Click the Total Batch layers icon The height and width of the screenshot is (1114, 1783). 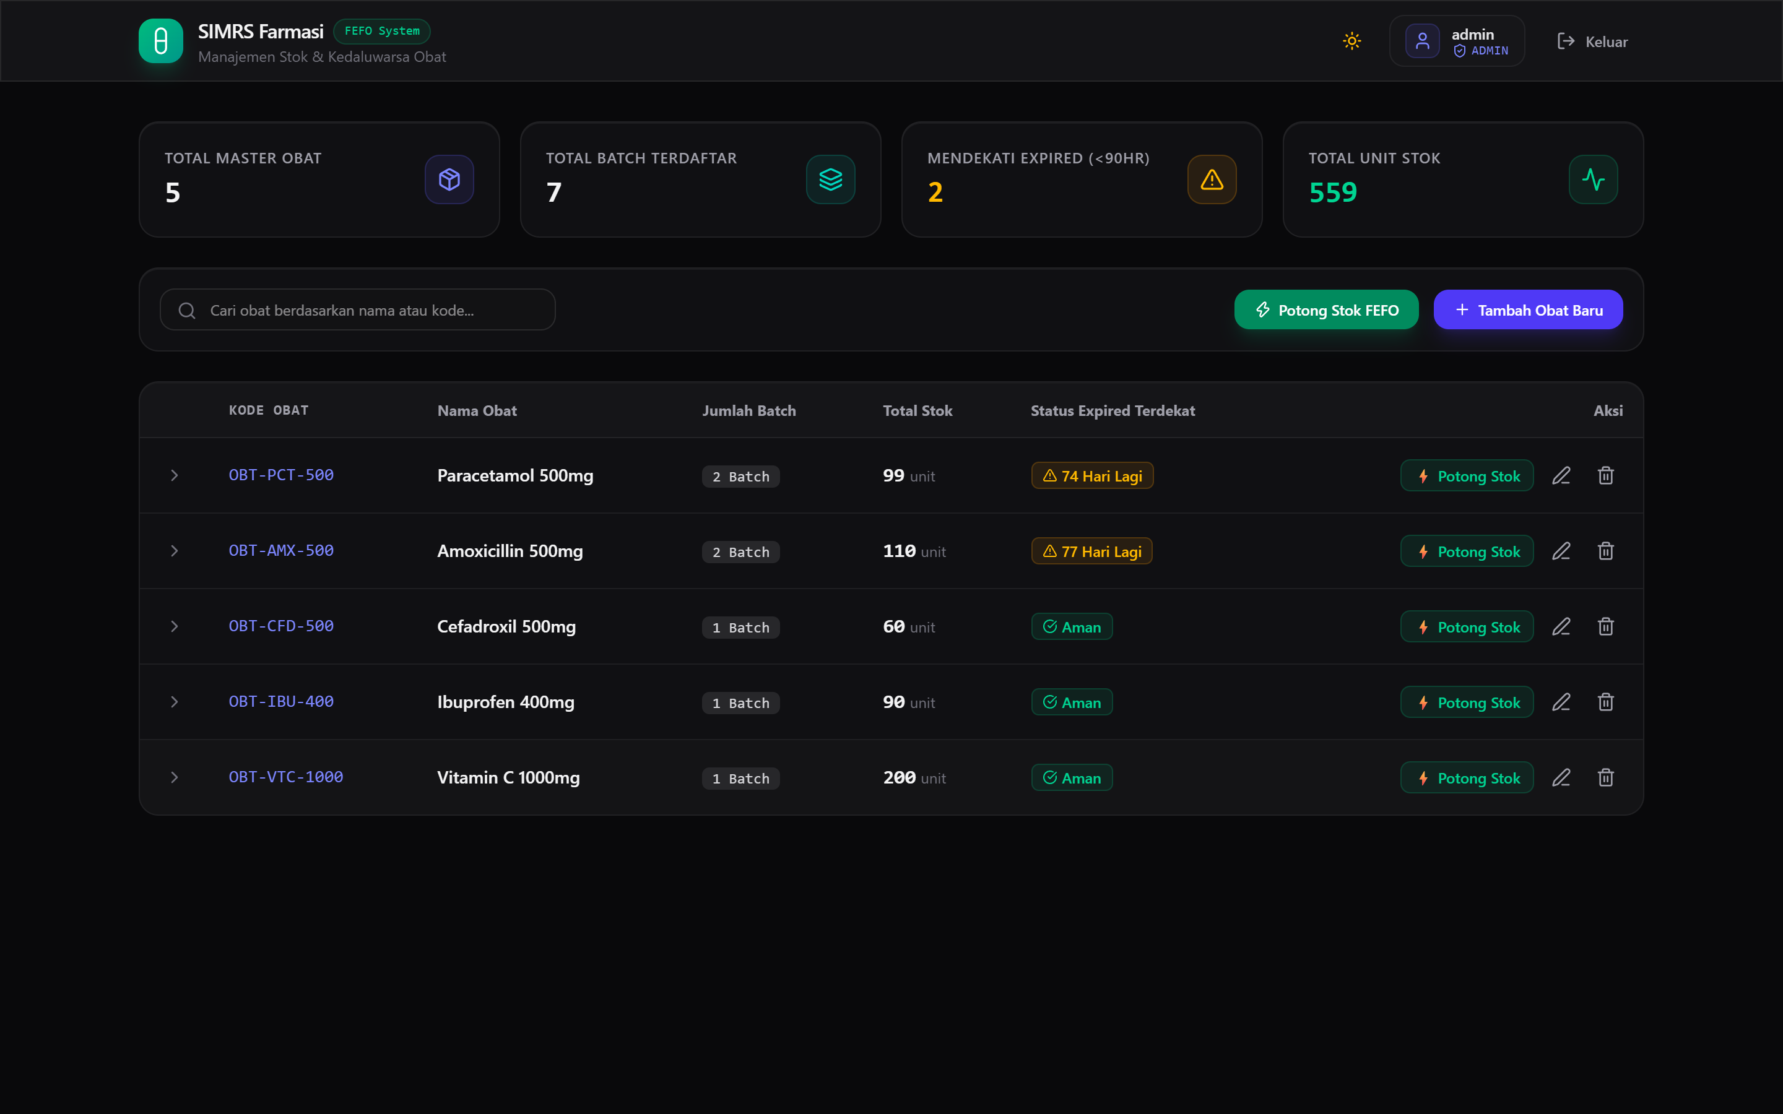tap(830, 179)
